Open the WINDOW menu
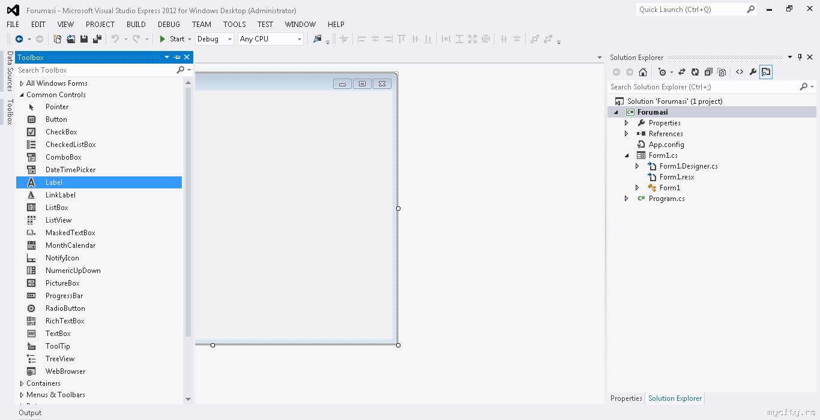 tap(300, 25)
